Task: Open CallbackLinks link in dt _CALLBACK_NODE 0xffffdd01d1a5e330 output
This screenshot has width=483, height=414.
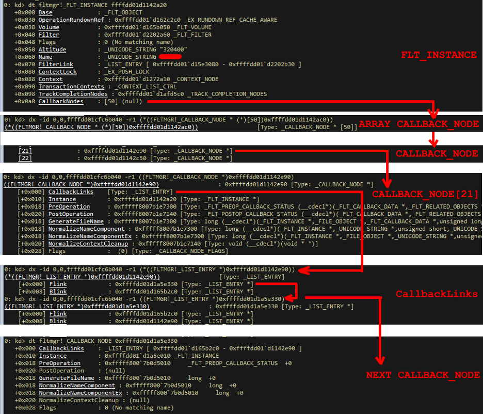Action: (61, 348)
